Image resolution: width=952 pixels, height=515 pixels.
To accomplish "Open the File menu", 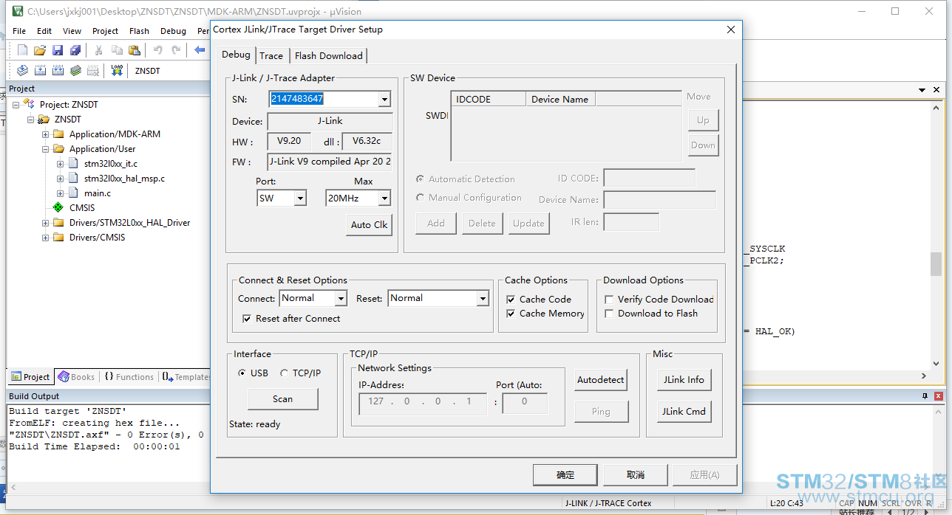I will tap(19, 31).
